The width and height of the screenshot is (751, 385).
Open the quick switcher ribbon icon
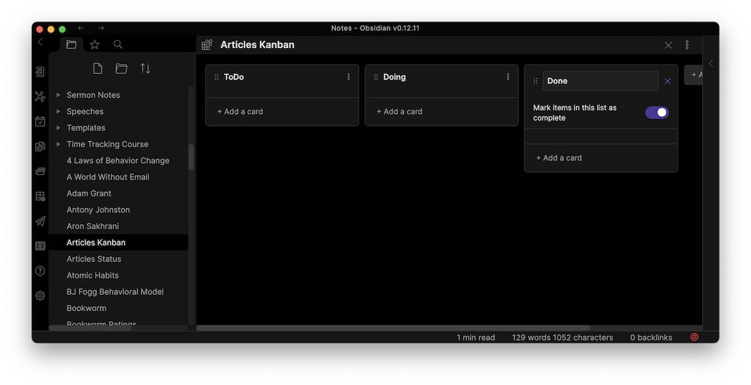pos(40,72)
